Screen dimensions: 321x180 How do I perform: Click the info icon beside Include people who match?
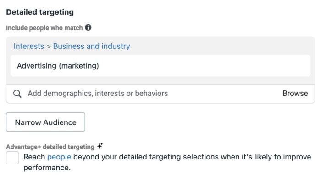point(88,27)
